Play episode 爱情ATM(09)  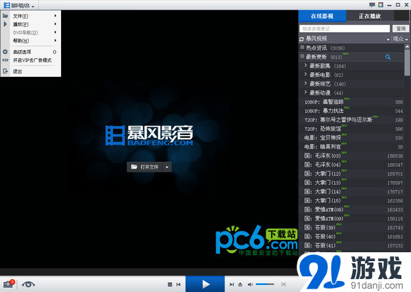(351, 218)
